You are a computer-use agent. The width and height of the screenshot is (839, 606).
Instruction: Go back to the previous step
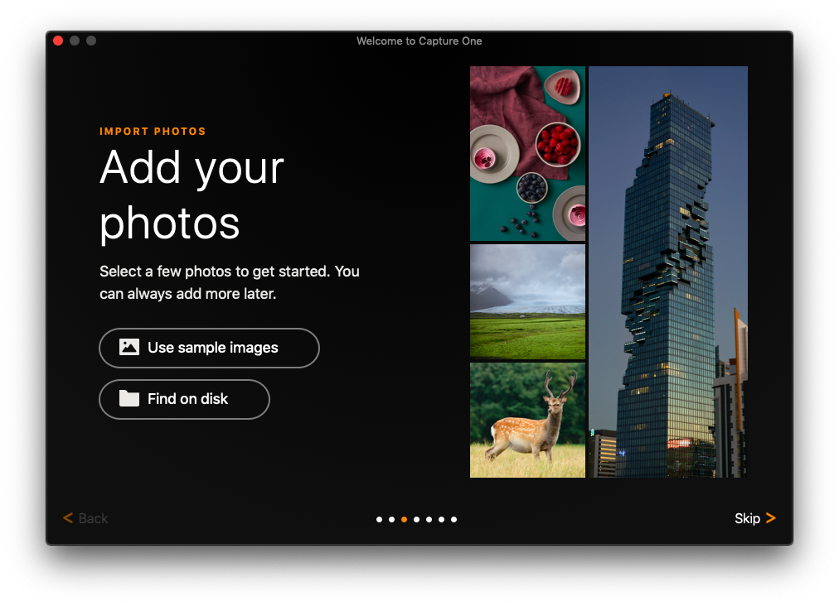click(85, 518)
